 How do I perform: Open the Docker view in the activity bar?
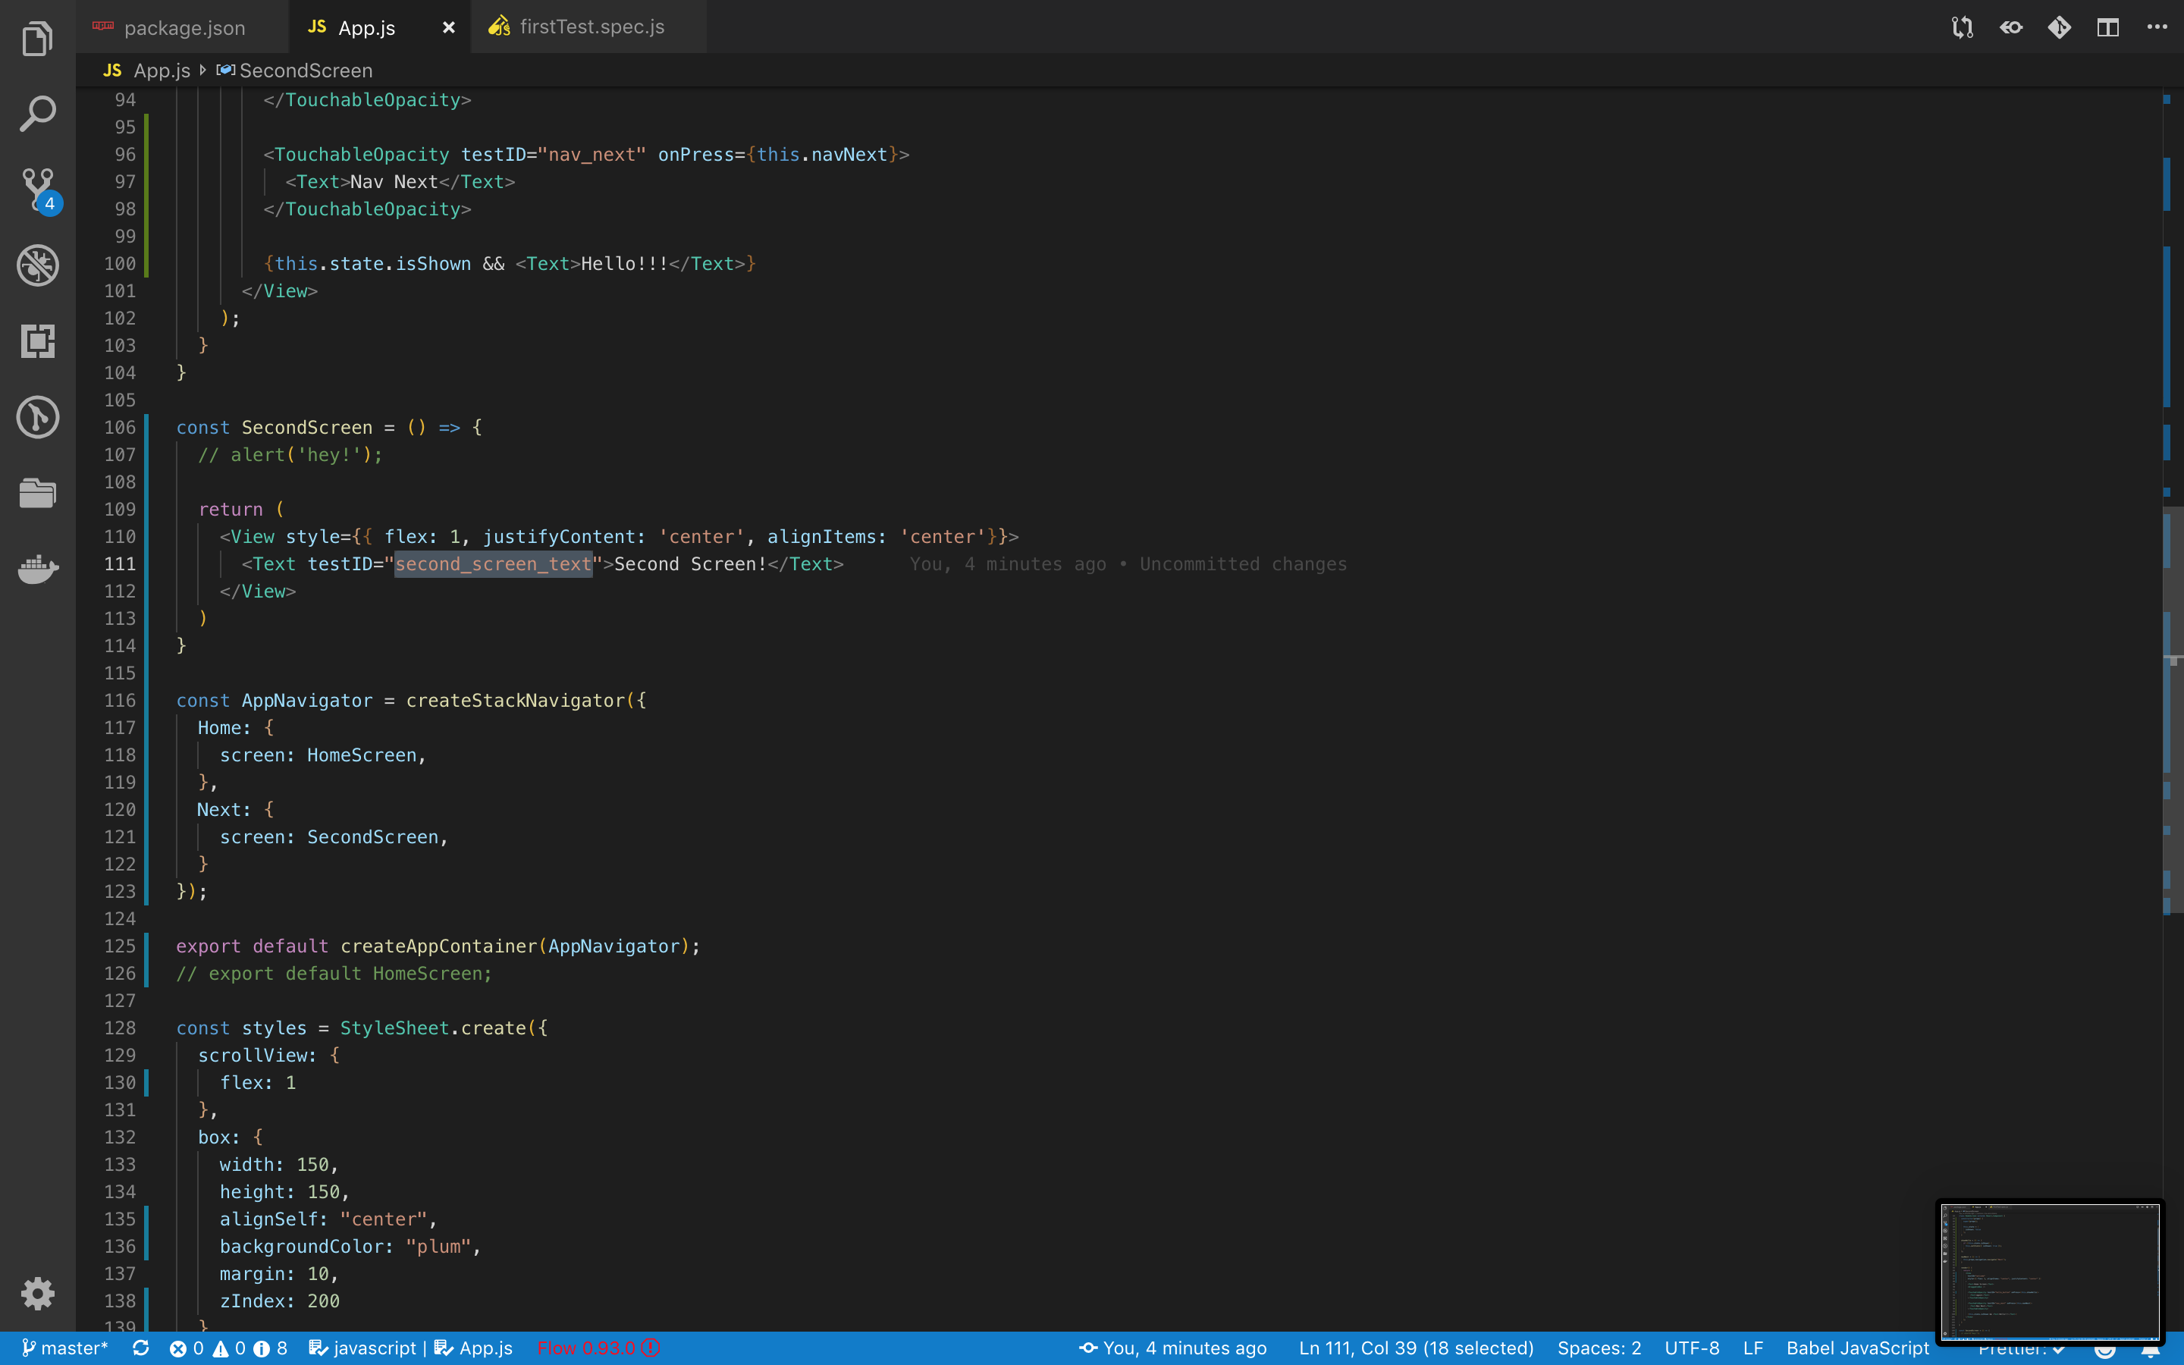click(x=37, y=569)
